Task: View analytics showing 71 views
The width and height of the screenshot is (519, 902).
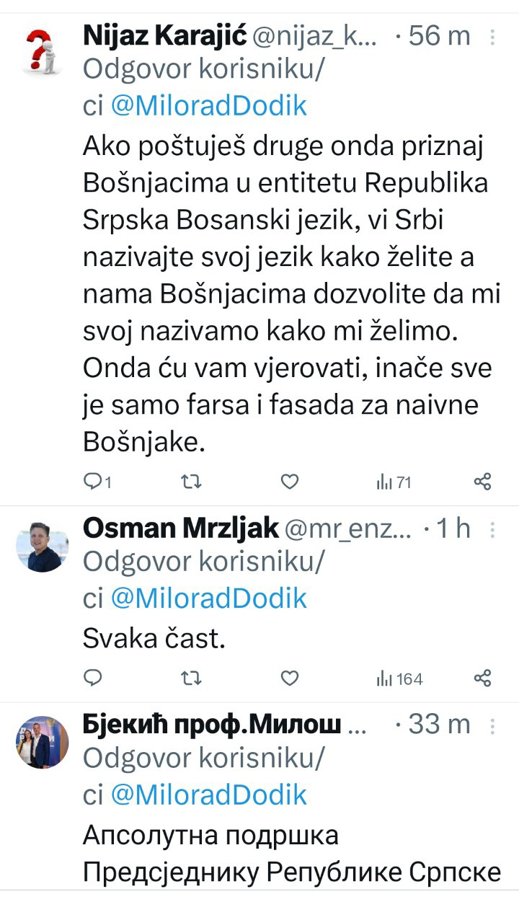Action: [394, 482]
